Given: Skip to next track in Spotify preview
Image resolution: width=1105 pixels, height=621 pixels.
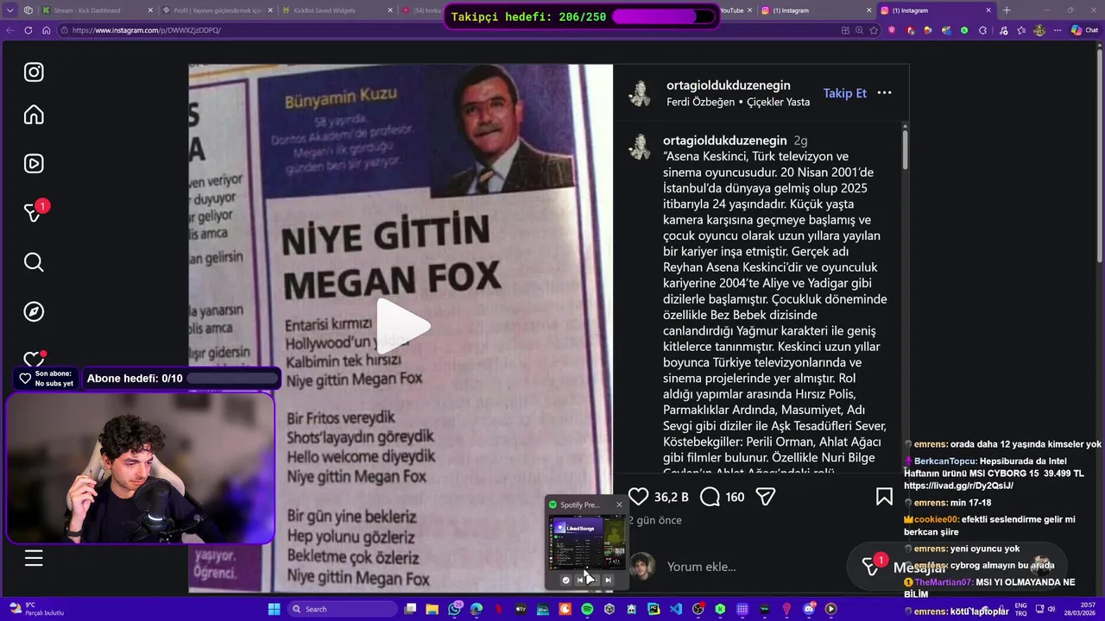Looking at the screenshot, I should pyautogui.click(x=608, y=580).
